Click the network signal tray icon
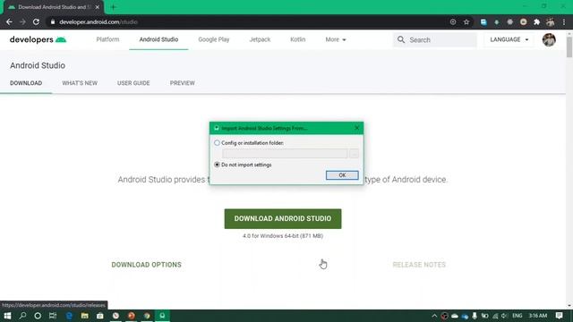Viewport: 573px width, 322px height. coord(495,316)
